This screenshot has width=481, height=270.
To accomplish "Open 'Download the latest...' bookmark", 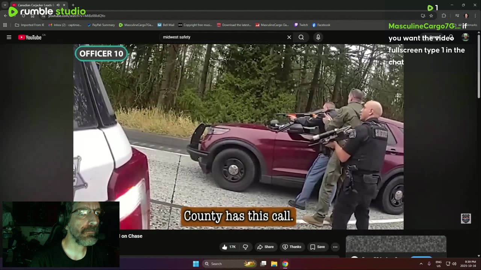I will (234, 25).
